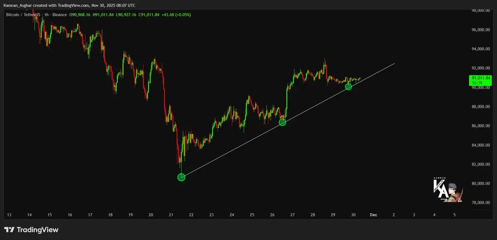Click date label 22 on time axis
Image resolution: width=497 pixels, height=240 pixels.
click(x=192, y=215)
